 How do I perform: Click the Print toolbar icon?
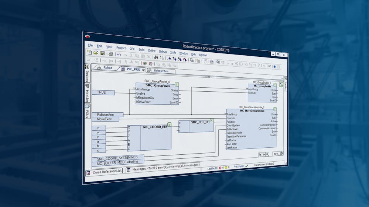click(x=111, y=54)
